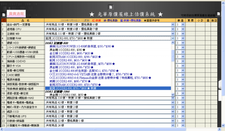Open quantity dropdown for RAM row

click(x=183, y=38)
